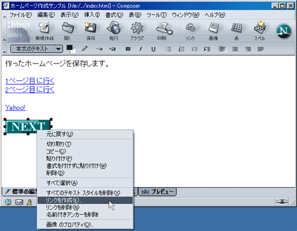Click the Publish (発行) toolbar icon

coord(113,28)
